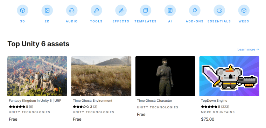Click the Fantasy Kingdom in Unity 6 title
This screenshot has height=128, width=266.
[35, 101]
